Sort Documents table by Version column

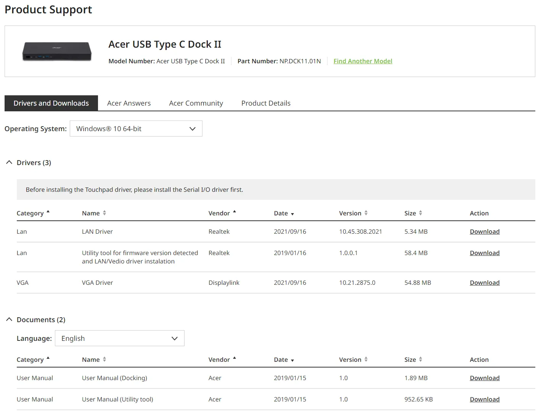coord(353,360)
